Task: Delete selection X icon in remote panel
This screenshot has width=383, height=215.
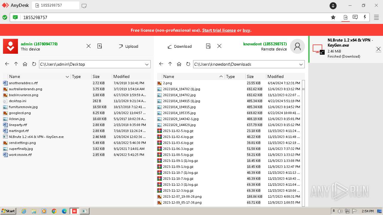Action: [219, 46]
